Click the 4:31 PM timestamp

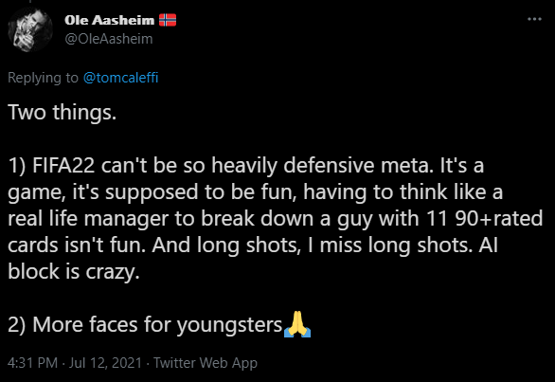pos(32,363)
